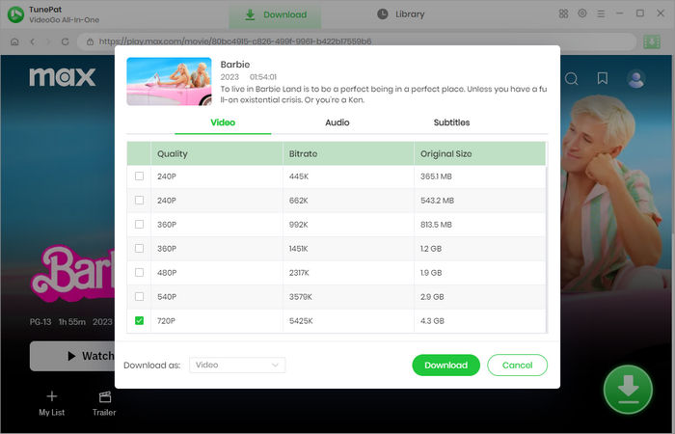675x434 pixels.
Task: Navigate back with the back arrow
Action: 32,41
